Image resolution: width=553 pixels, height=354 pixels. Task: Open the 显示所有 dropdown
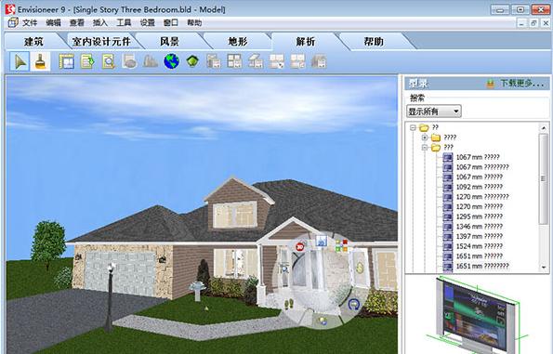434,111
